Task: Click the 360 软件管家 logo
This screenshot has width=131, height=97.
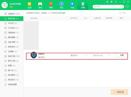Action: [x=5, y=5]
